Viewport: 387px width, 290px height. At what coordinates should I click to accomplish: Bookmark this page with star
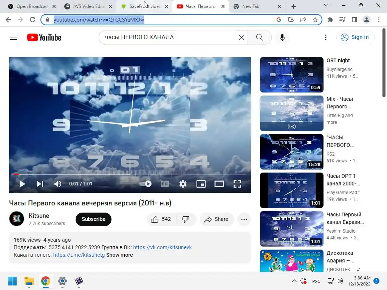pos(315,20)
